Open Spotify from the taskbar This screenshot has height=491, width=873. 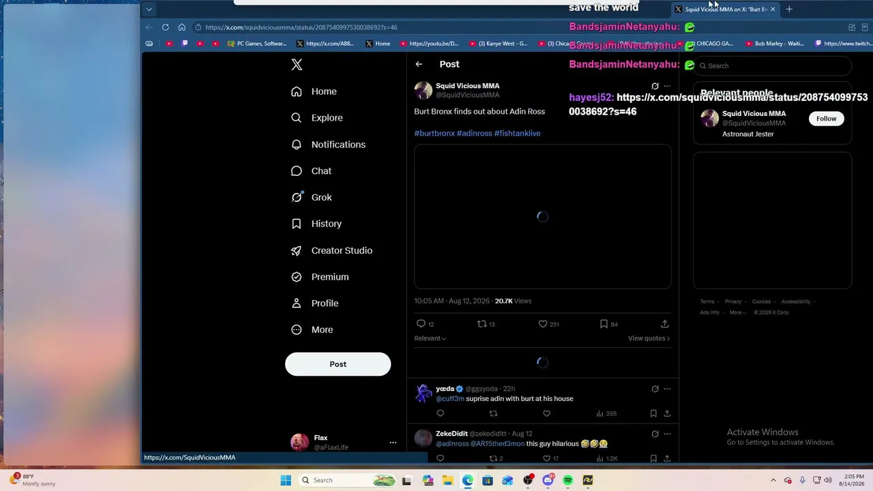pos(567,480)
